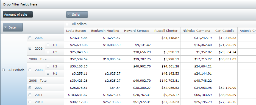Collapse the All Periods group

(3, 70)
